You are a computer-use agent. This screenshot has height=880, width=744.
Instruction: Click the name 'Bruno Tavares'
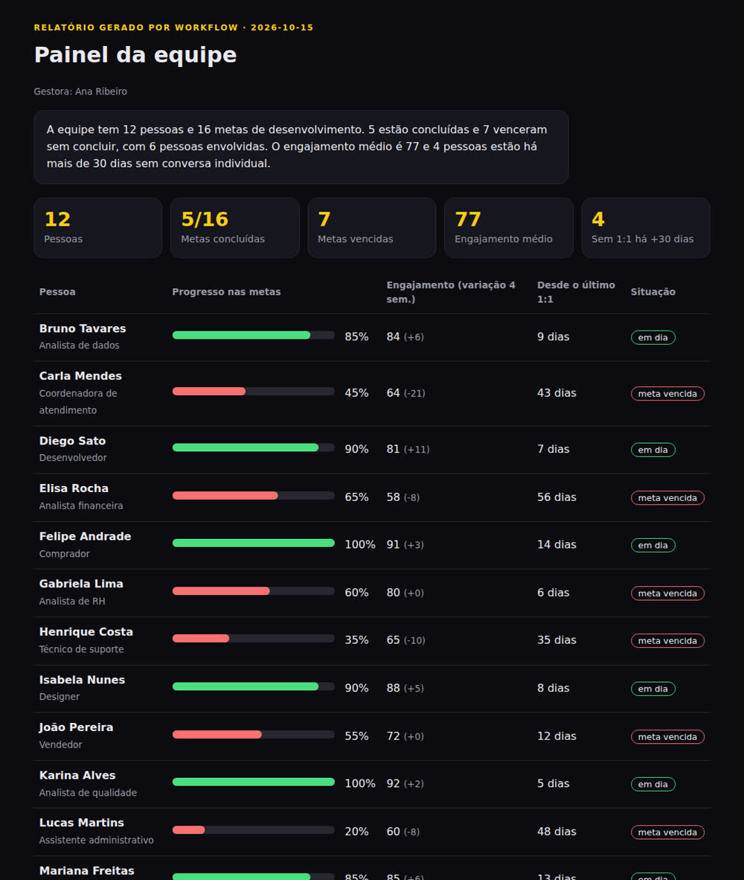pyautogui.click(x=83, y=328)
